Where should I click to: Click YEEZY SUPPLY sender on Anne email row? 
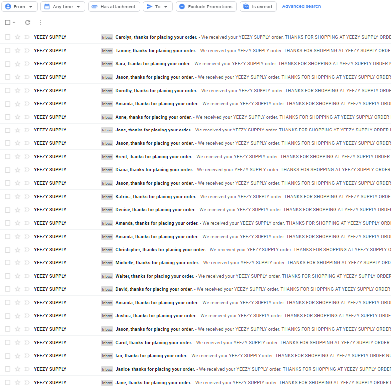pos(50,117)
